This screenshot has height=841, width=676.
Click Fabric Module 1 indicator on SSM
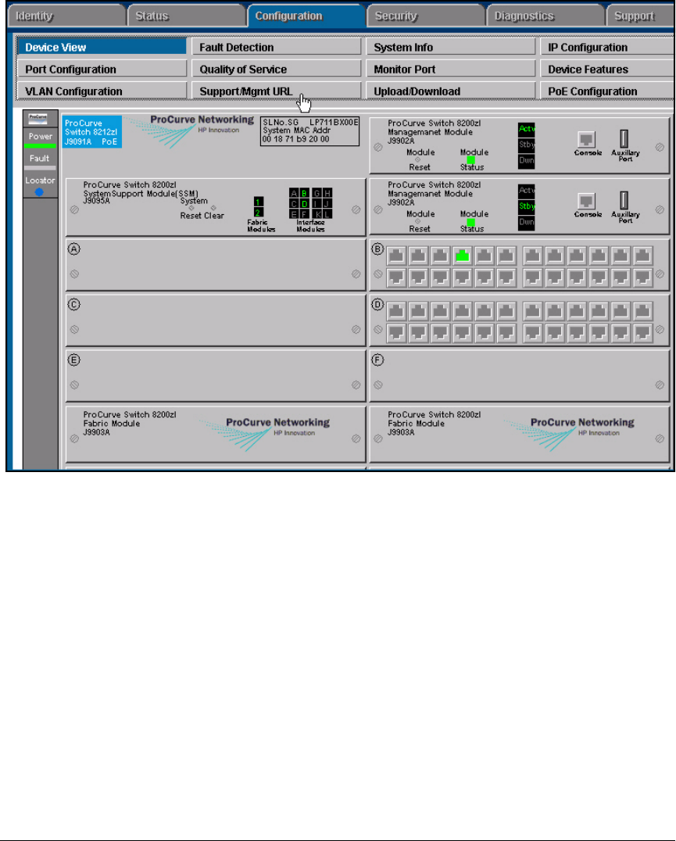tap(259, 202)
